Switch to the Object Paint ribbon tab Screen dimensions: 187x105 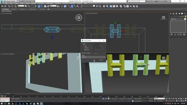tap(32, 9)
